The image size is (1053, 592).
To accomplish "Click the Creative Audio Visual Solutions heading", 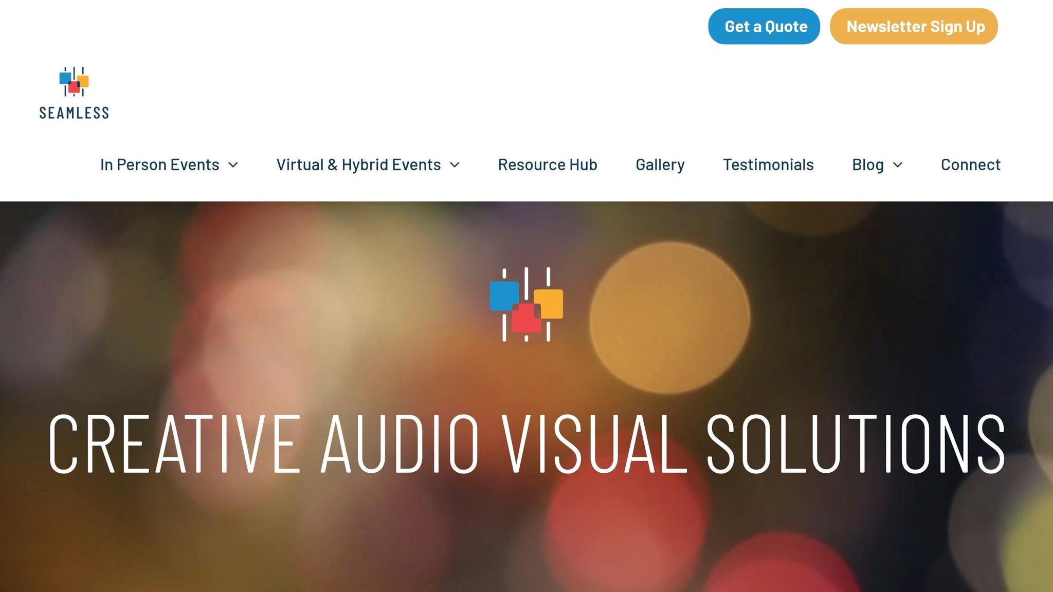I will tap(526, 443).
